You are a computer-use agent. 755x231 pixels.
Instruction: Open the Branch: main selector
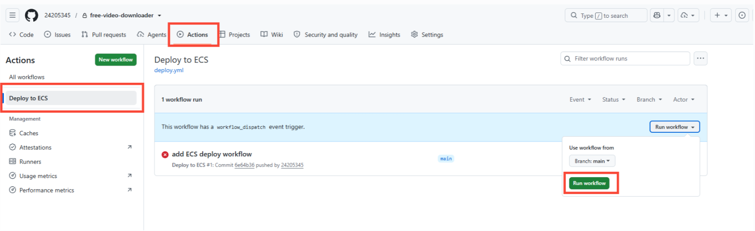592,161
